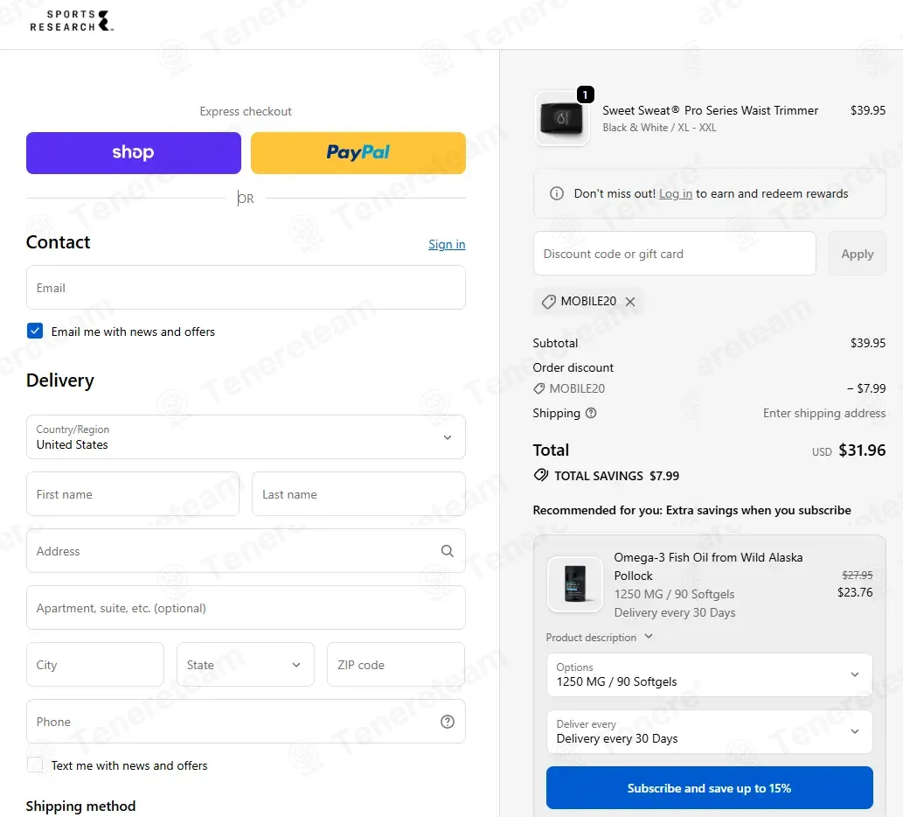Focus the Address field
This screenshot has width=903, height=817.
click(x=246, y=551)
